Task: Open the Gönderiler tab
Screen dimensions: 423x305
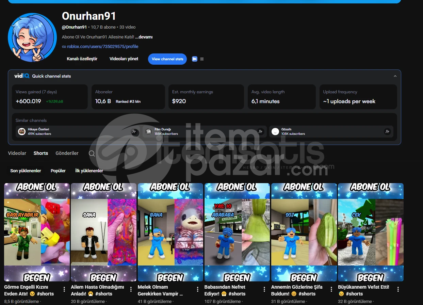Action: click(x=67, y=153)
